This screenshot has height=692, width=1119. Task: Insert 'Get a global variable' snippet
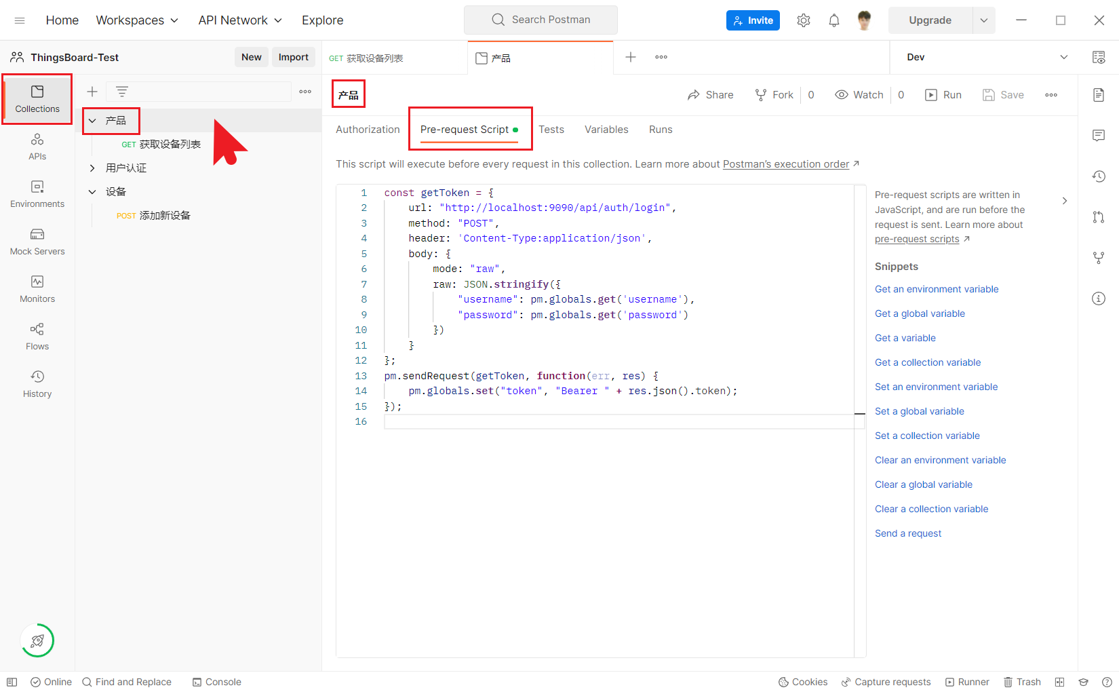pos(920,313)
